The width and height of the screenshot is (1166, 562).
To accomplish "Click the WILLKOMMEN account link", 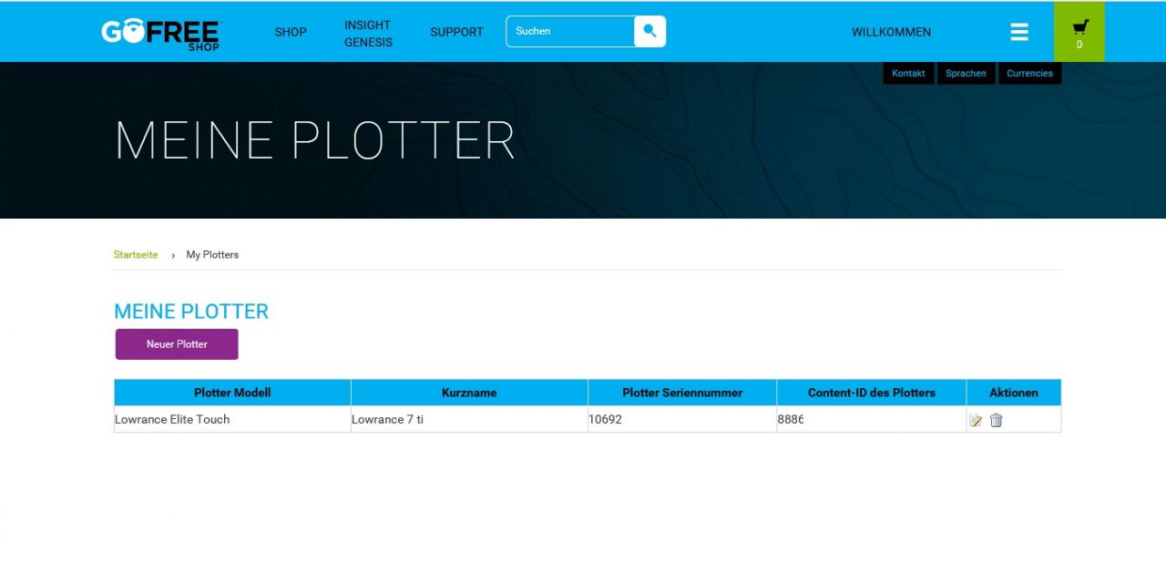I will tap(891, 32).
